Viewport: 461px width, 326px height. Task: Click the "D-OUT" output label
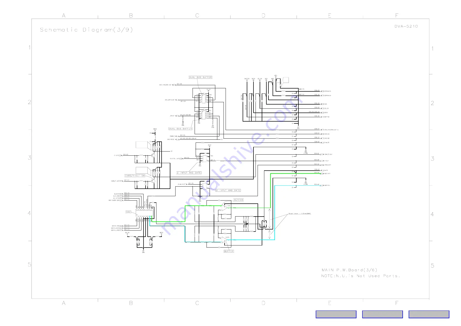tap(327, 161)
